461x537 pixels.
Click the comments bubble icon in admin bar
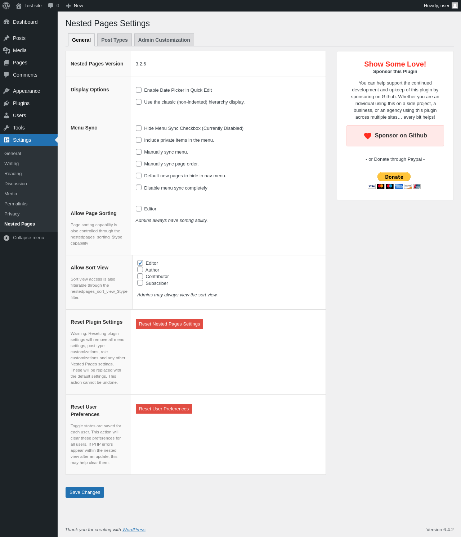coord(50,6)
